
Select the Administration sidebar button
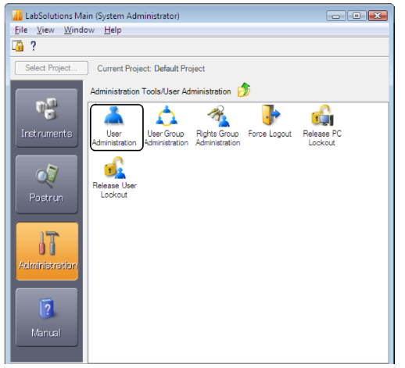pyautogui.click(x=47, y=252)
